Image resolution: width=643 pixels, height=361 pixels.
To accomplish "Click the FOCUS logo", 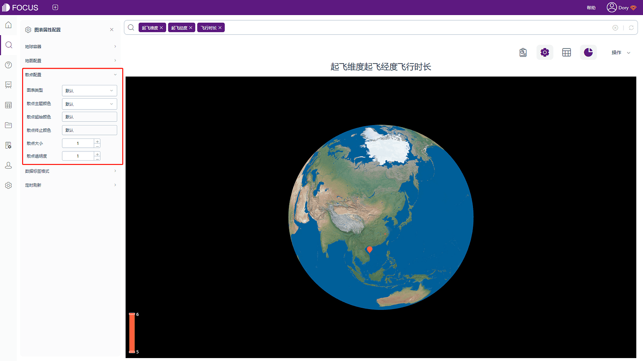I will click(x=20, y=8).
